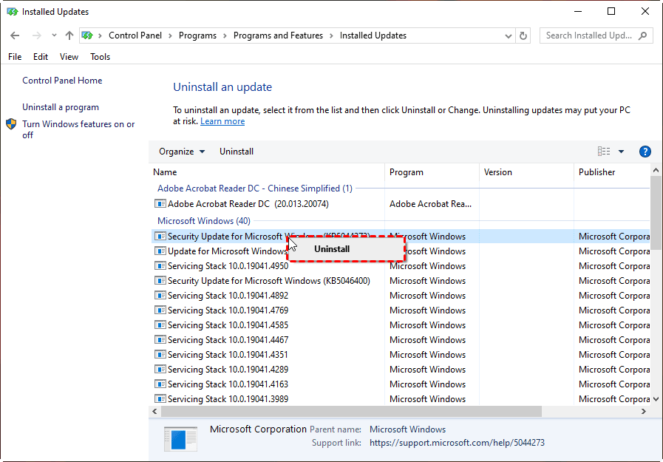
Task: Click icon of Servicing Stack 10.0.19041.4289
Action: click(160, 370)
